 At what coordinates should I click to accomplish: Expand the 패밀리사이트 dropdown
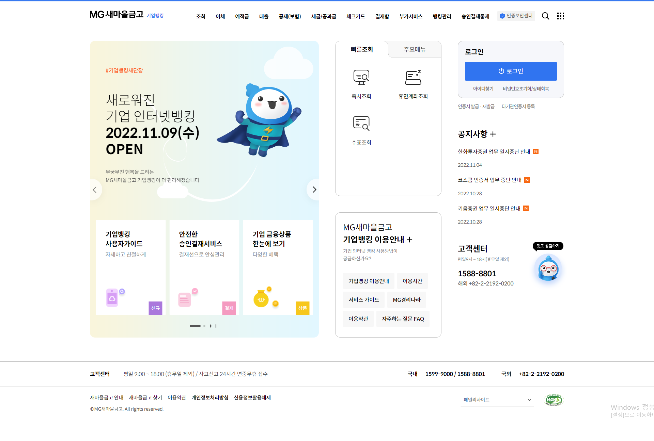coord(497,400)
